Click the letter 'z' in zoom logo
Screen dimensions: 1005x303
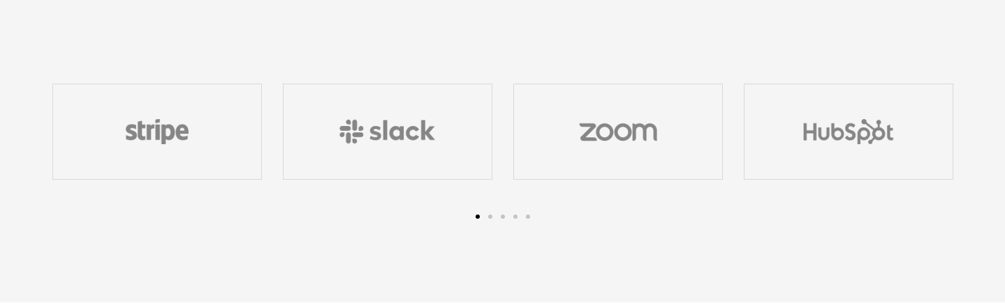click(589, 132)
